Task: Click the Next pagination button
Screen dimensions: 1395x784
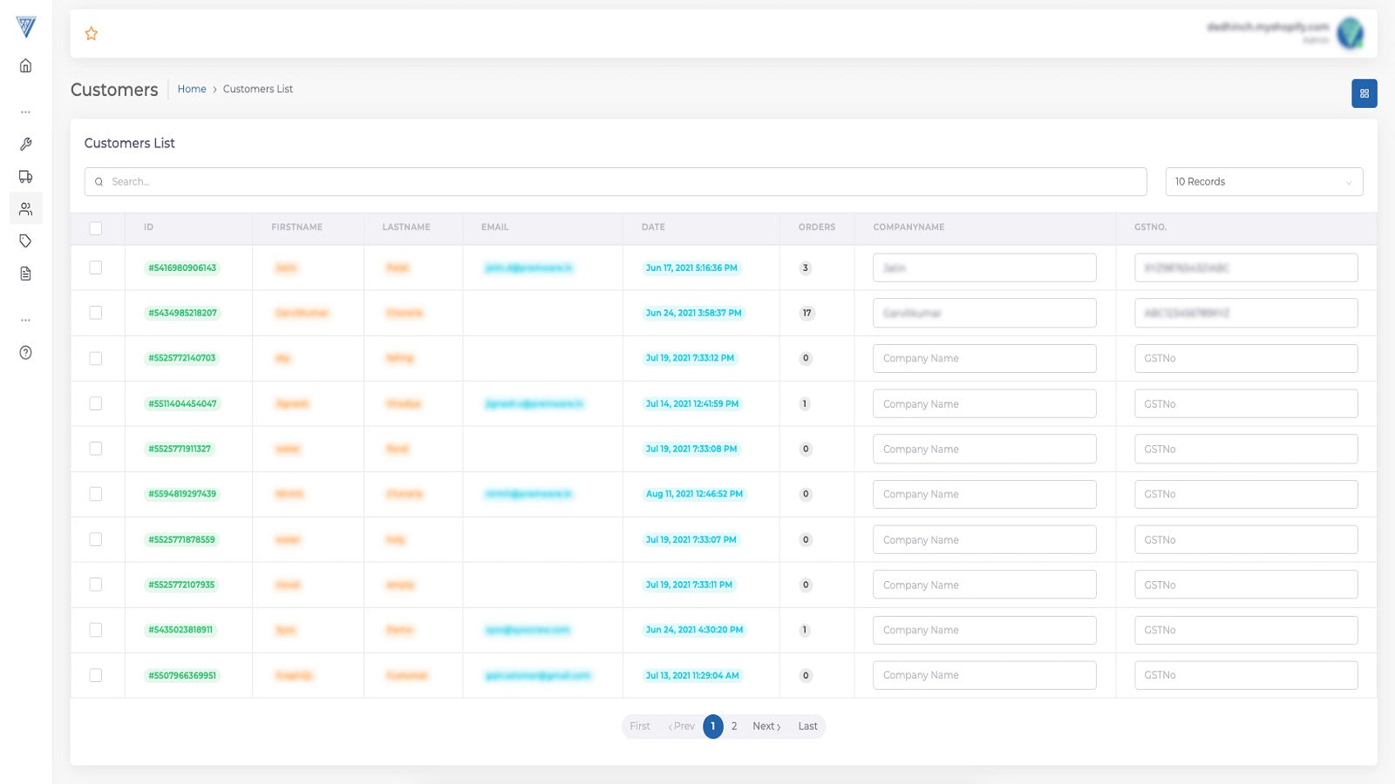Action: pos(766,727)
